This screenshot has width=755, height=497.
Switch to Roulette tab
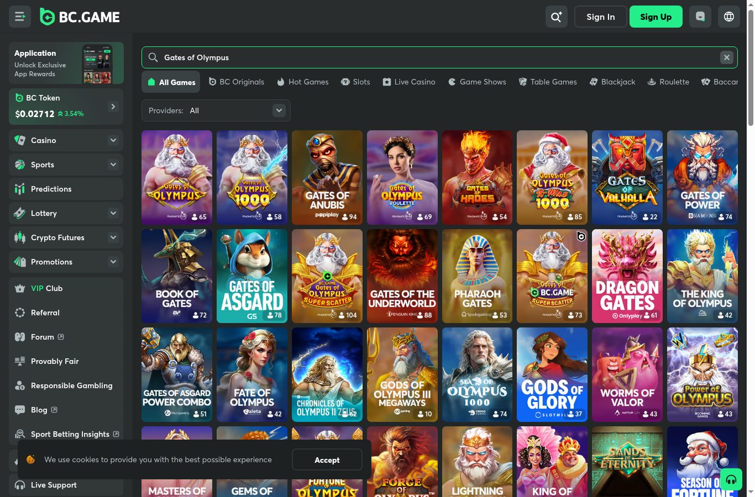[668, 82]
